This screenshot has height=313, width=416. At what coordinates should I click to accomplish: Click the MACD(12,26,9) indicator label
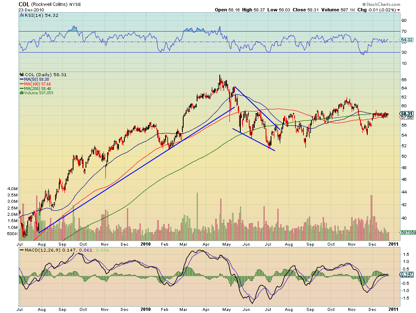pyautogui.click(x=43, y=250)
